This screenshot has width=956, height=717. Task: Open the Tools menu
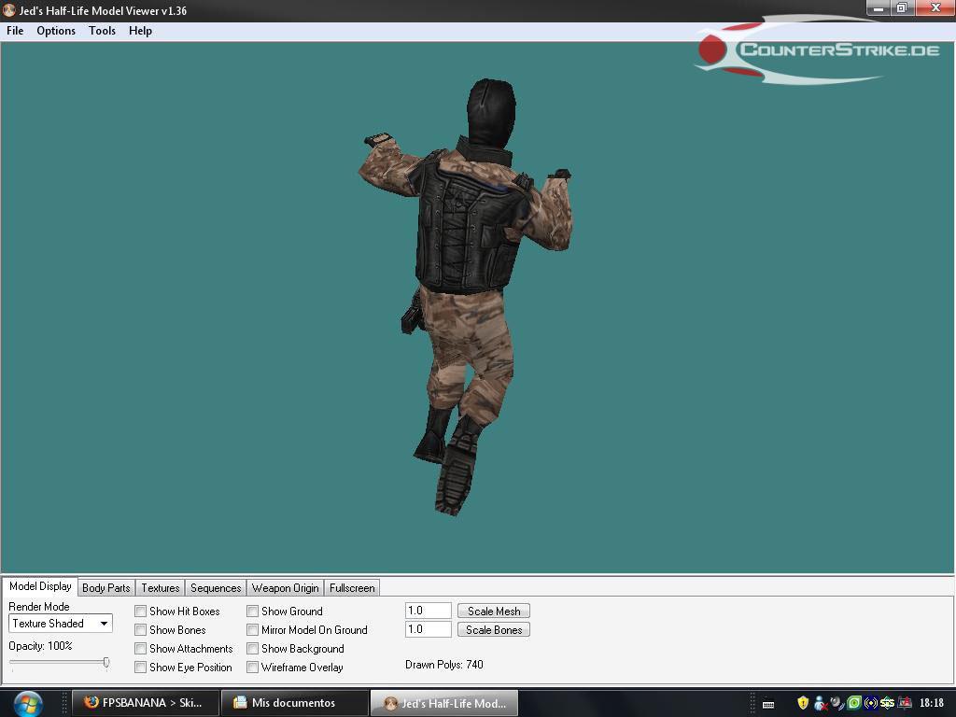102,31
